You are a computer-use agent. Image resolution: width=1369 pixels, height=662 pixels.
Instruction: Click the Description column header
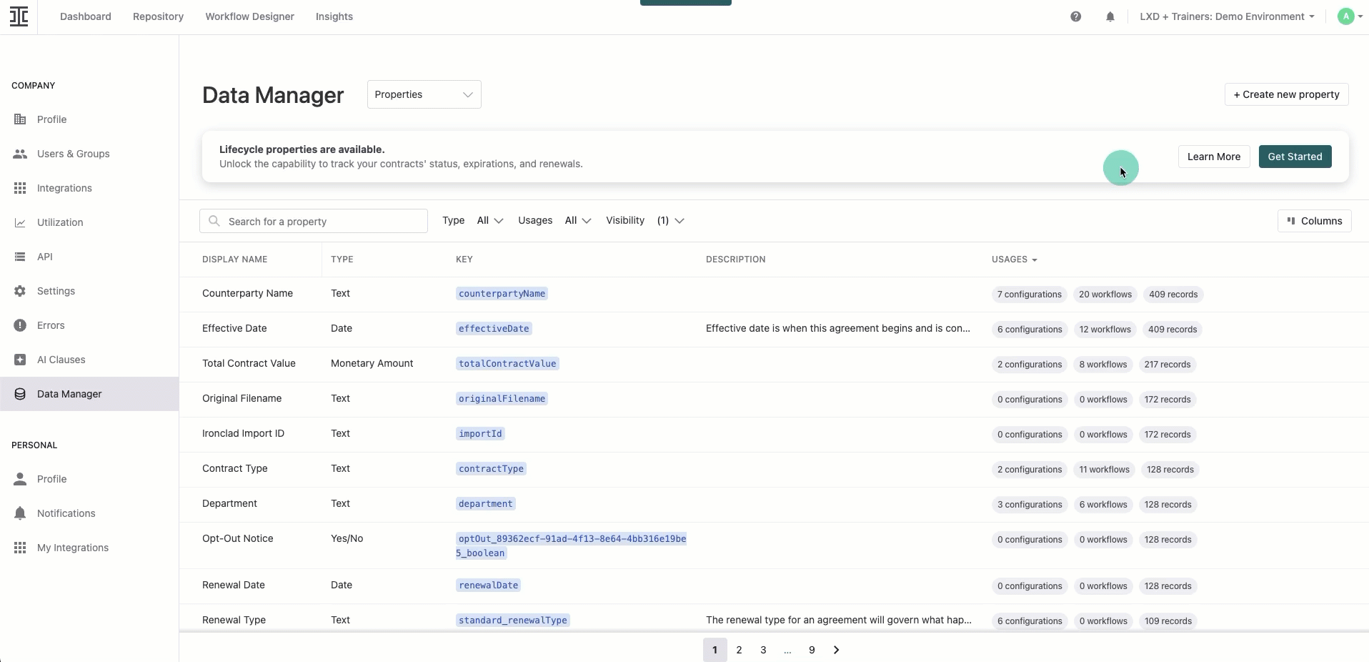(735, 260)
